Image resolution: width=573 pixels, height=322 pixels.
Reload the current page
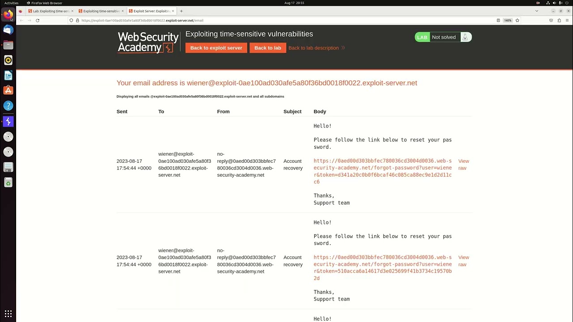click(x=38, y=20)
